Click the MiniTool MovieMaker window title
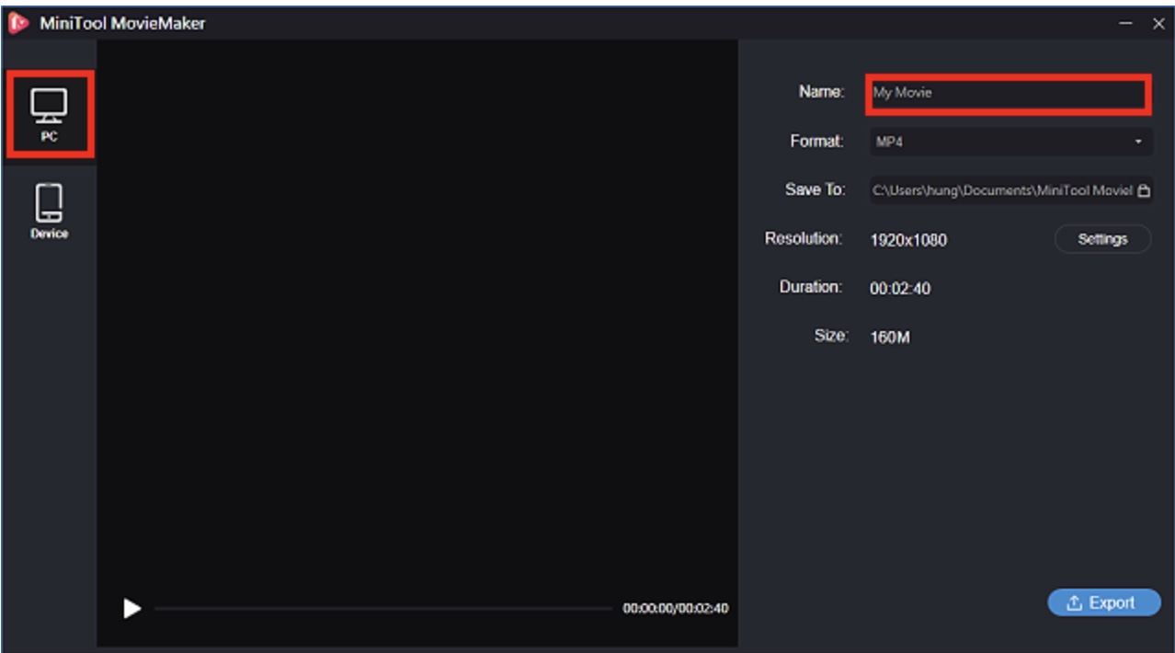 pyautogui.click(x=122, y=24)
